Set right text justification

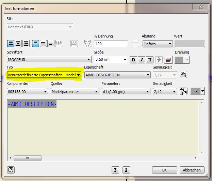tap(26, 44)
